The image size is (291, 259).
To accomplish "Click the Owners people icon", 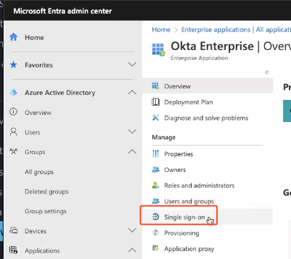I will (x=155, y=170).
